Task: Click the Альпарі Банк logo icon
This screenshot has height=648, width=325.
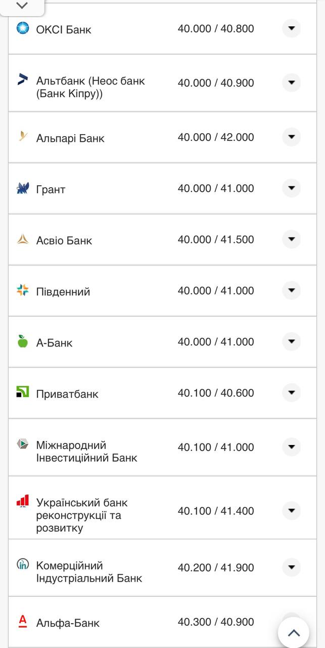Action: pos(22,137)
